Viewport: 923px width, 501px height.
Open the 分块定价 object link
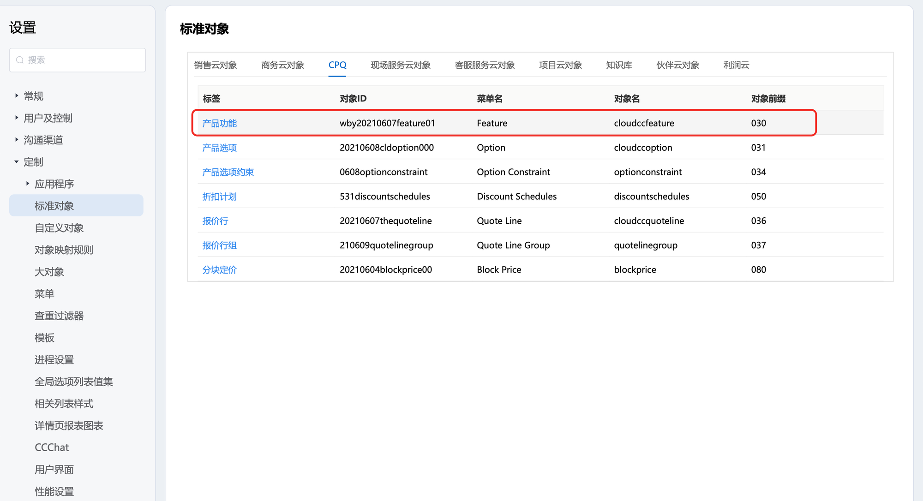pos(219,270)
